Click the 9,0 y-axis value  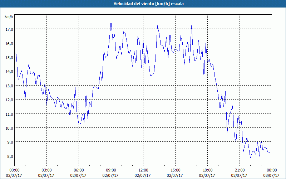point(10,142)
